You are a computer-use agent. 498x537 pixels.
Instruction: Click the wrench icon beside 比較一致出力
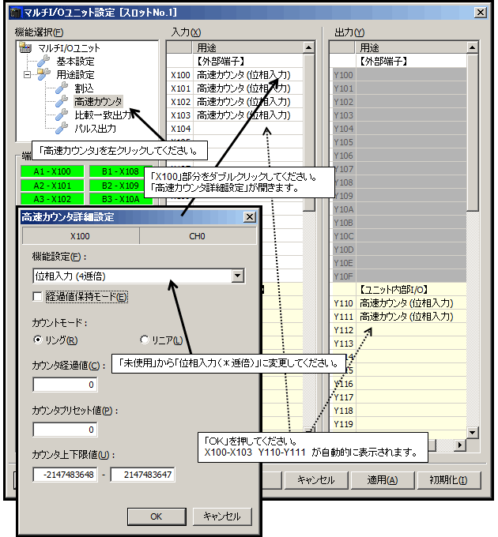click(62, 115)
